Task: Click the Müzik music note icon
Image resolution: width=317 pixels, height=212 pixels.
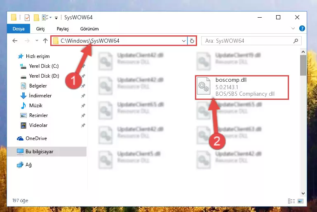Action: [x=23, y=106]
